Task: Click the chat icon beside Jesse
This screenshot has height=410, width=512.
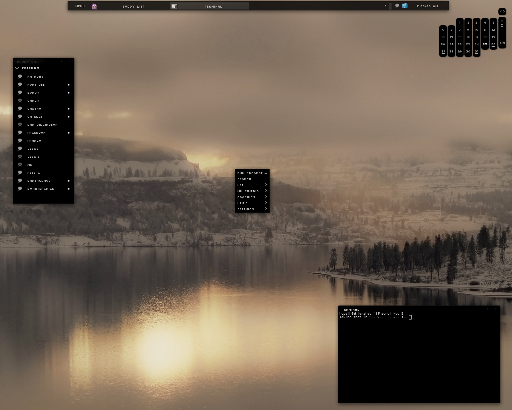Action: click(x=20, y=149)
